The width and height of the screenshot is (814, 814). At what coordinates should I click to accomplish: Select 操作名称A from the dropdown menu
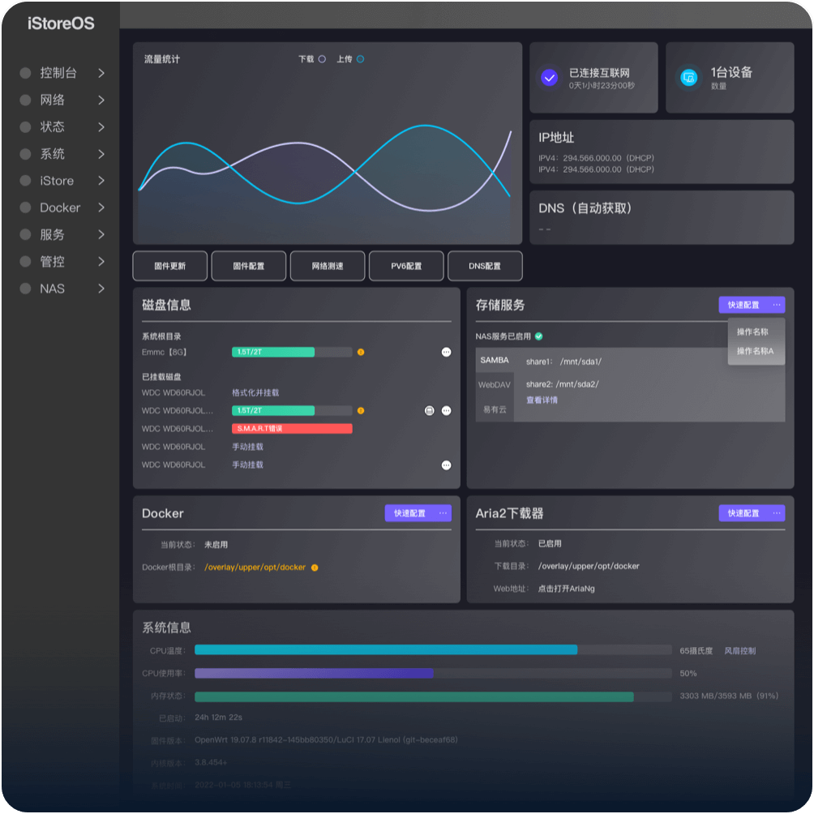click(x=755, y=351)
